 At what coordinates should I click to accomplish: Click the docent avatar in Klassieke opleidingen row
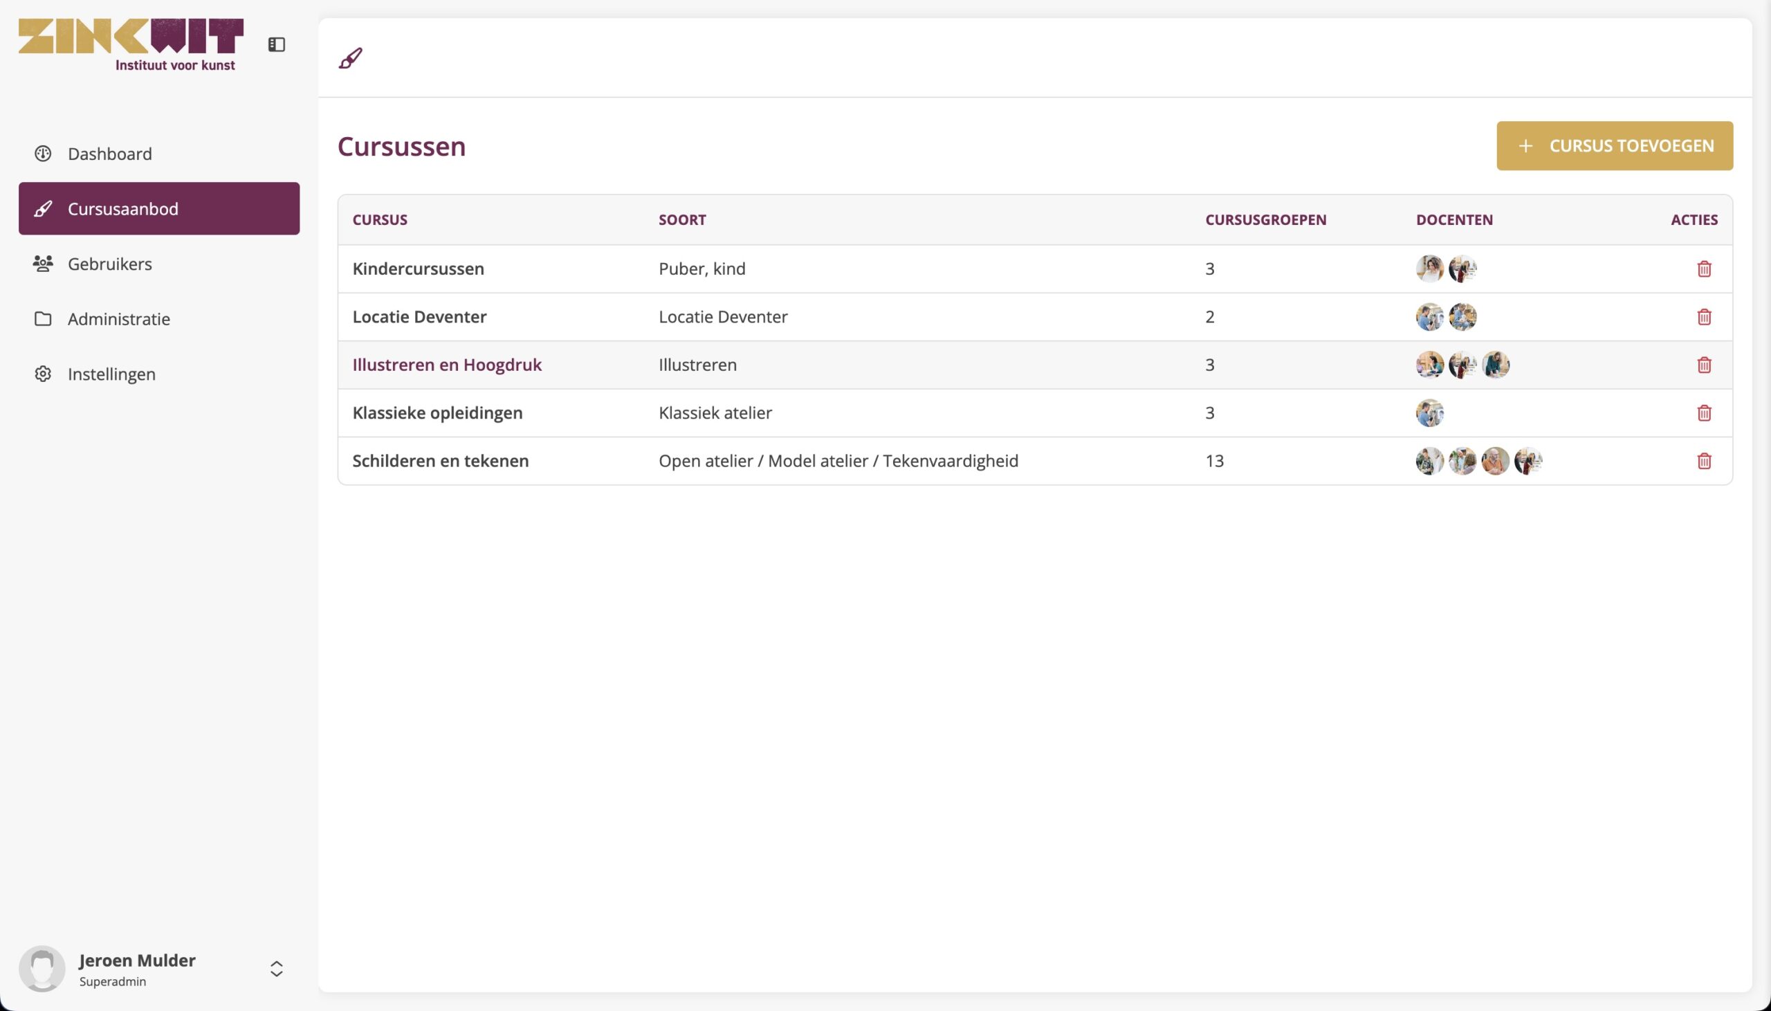point(1429,413)
